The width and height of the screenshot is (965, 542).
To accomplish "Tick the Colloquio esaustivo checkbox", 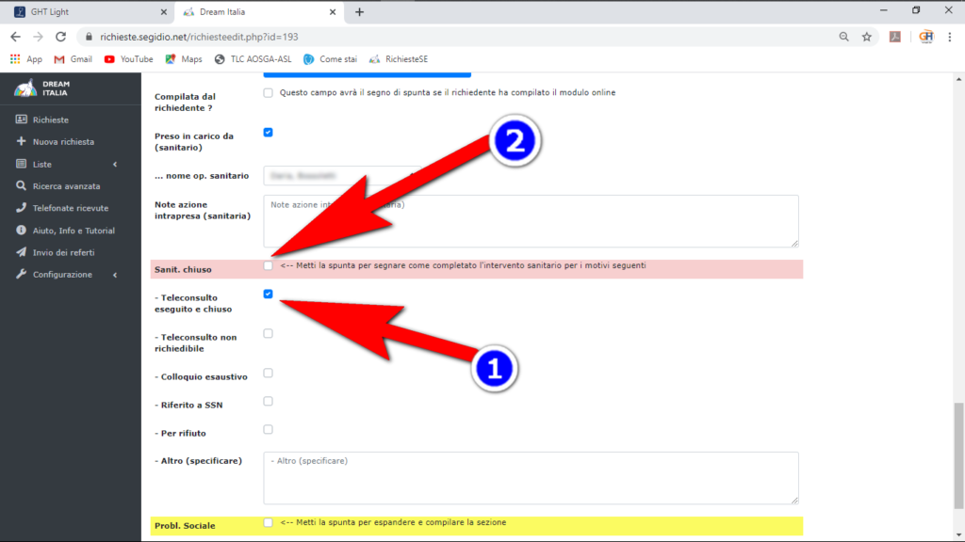I will pos(269,374).
